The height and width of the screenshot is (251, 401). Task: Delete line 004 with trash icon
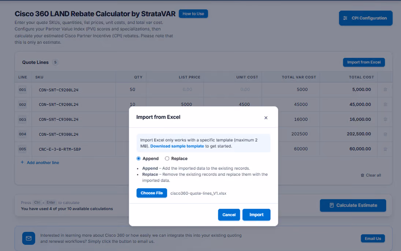click(385, 134)
